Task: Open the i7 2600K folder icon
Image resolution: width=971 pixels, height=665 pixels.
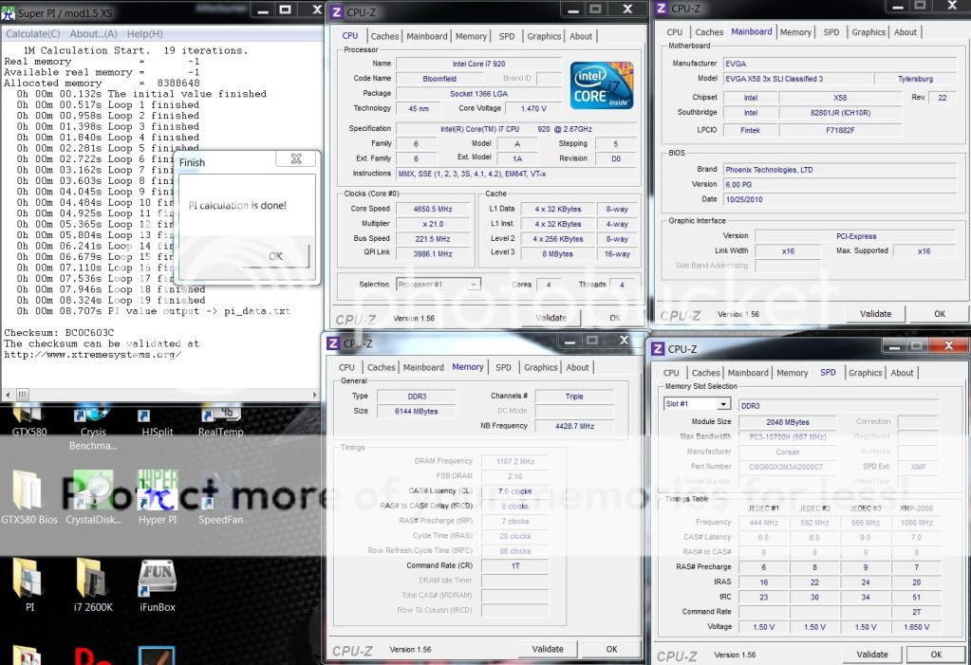Action: tap(93, 581)
